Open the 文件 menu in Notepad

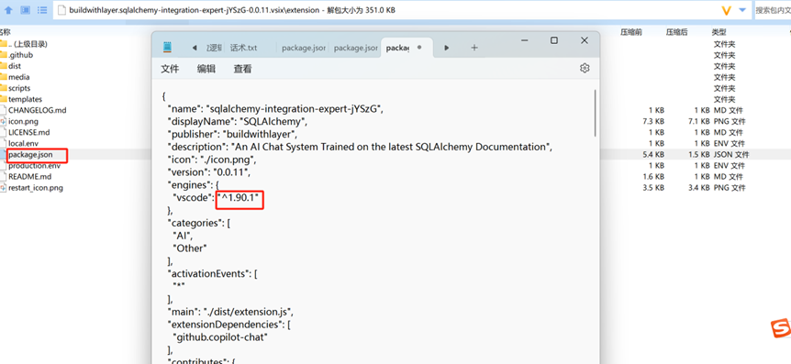tap(170, 69)
